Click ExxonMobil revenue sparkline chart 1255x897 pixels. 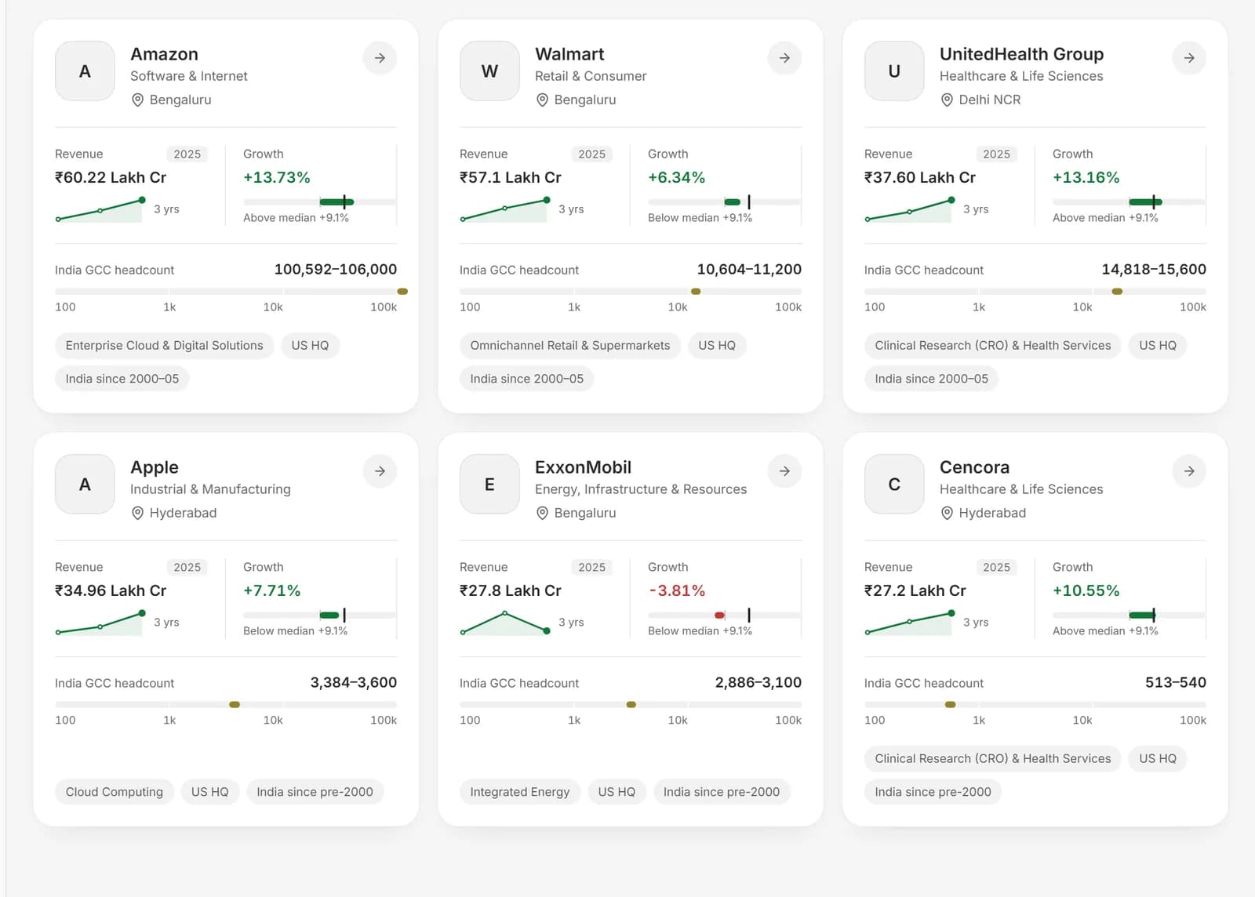[x=504, y=623]
